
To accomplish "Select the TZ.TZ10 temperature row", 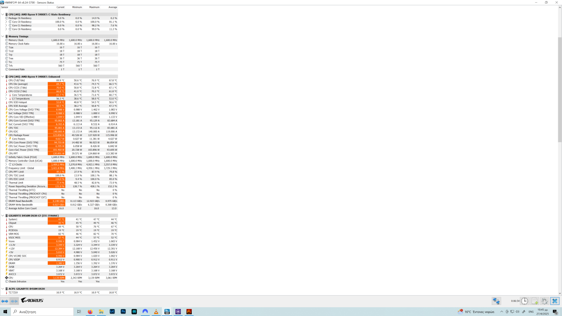I will (x=59, y=292).
